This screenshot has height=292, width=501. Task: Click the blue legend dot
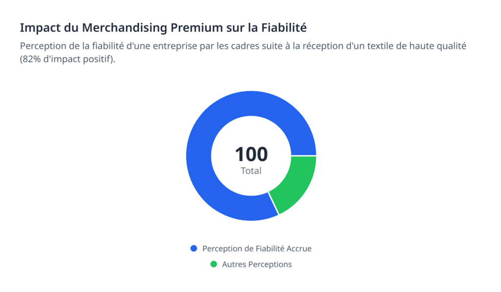click(x=194, y=249)
